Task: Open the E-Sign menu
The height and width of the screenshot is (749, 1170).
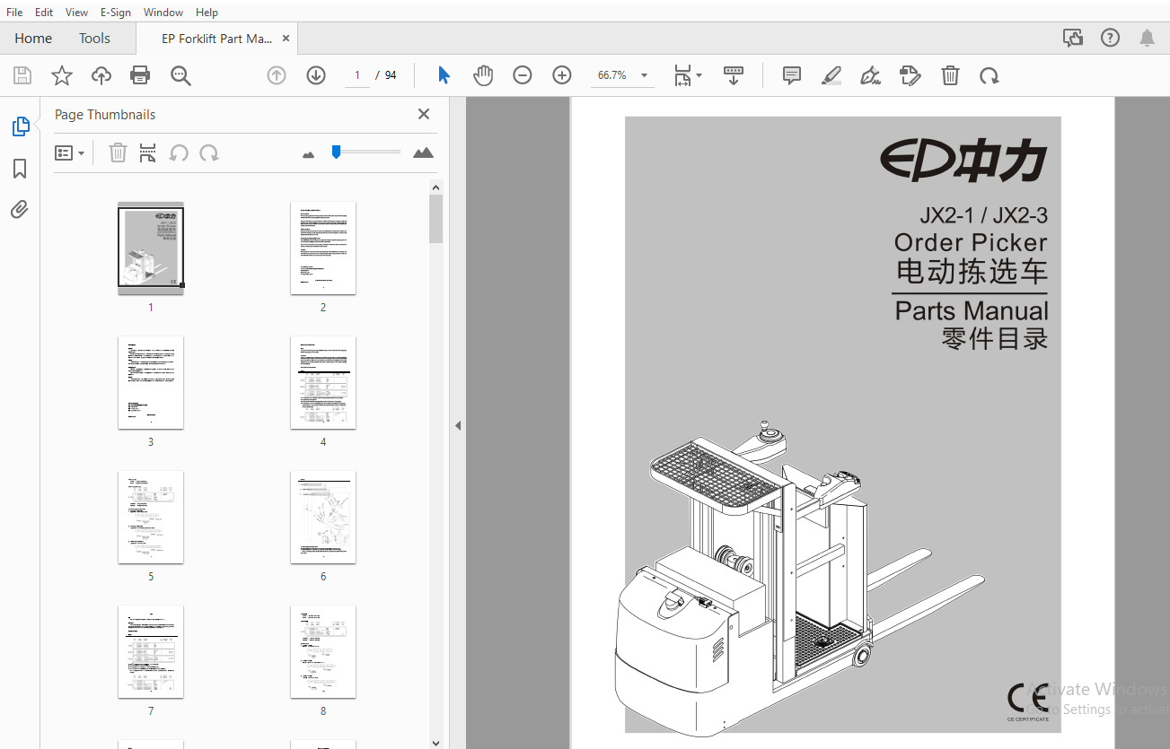Action: (x=115, y=12)
